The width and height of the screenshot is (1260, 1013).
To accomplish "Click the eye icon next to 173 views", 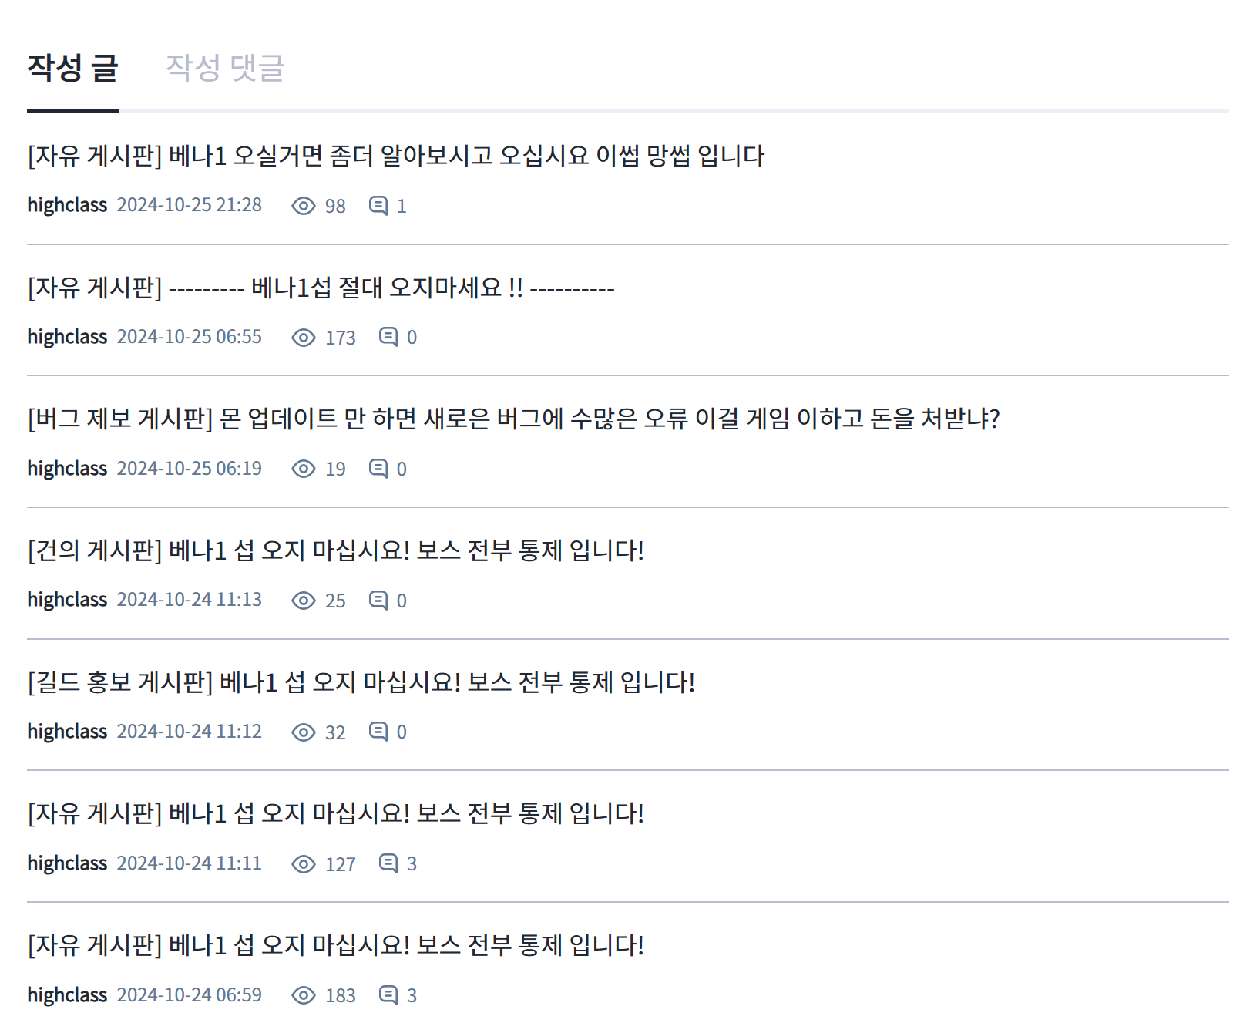I will tap(304, 338).
